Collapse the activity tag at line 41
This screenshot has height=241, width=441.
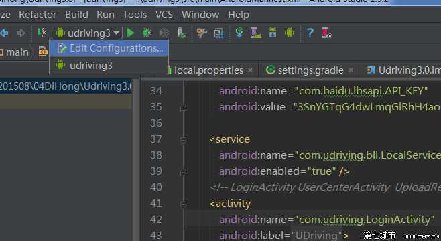(x=184, y=204)
